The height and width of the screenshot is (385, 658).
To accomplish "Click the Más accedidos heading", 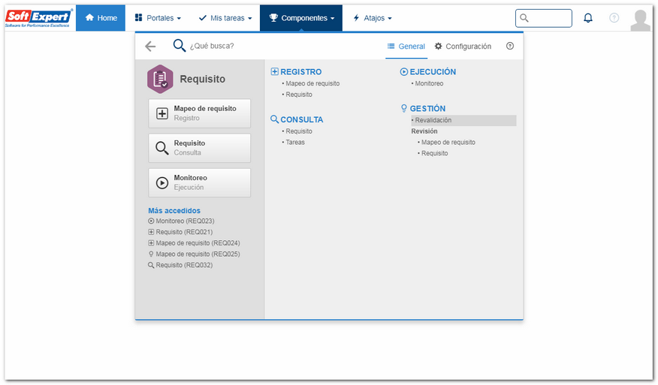I will point(174,211).
